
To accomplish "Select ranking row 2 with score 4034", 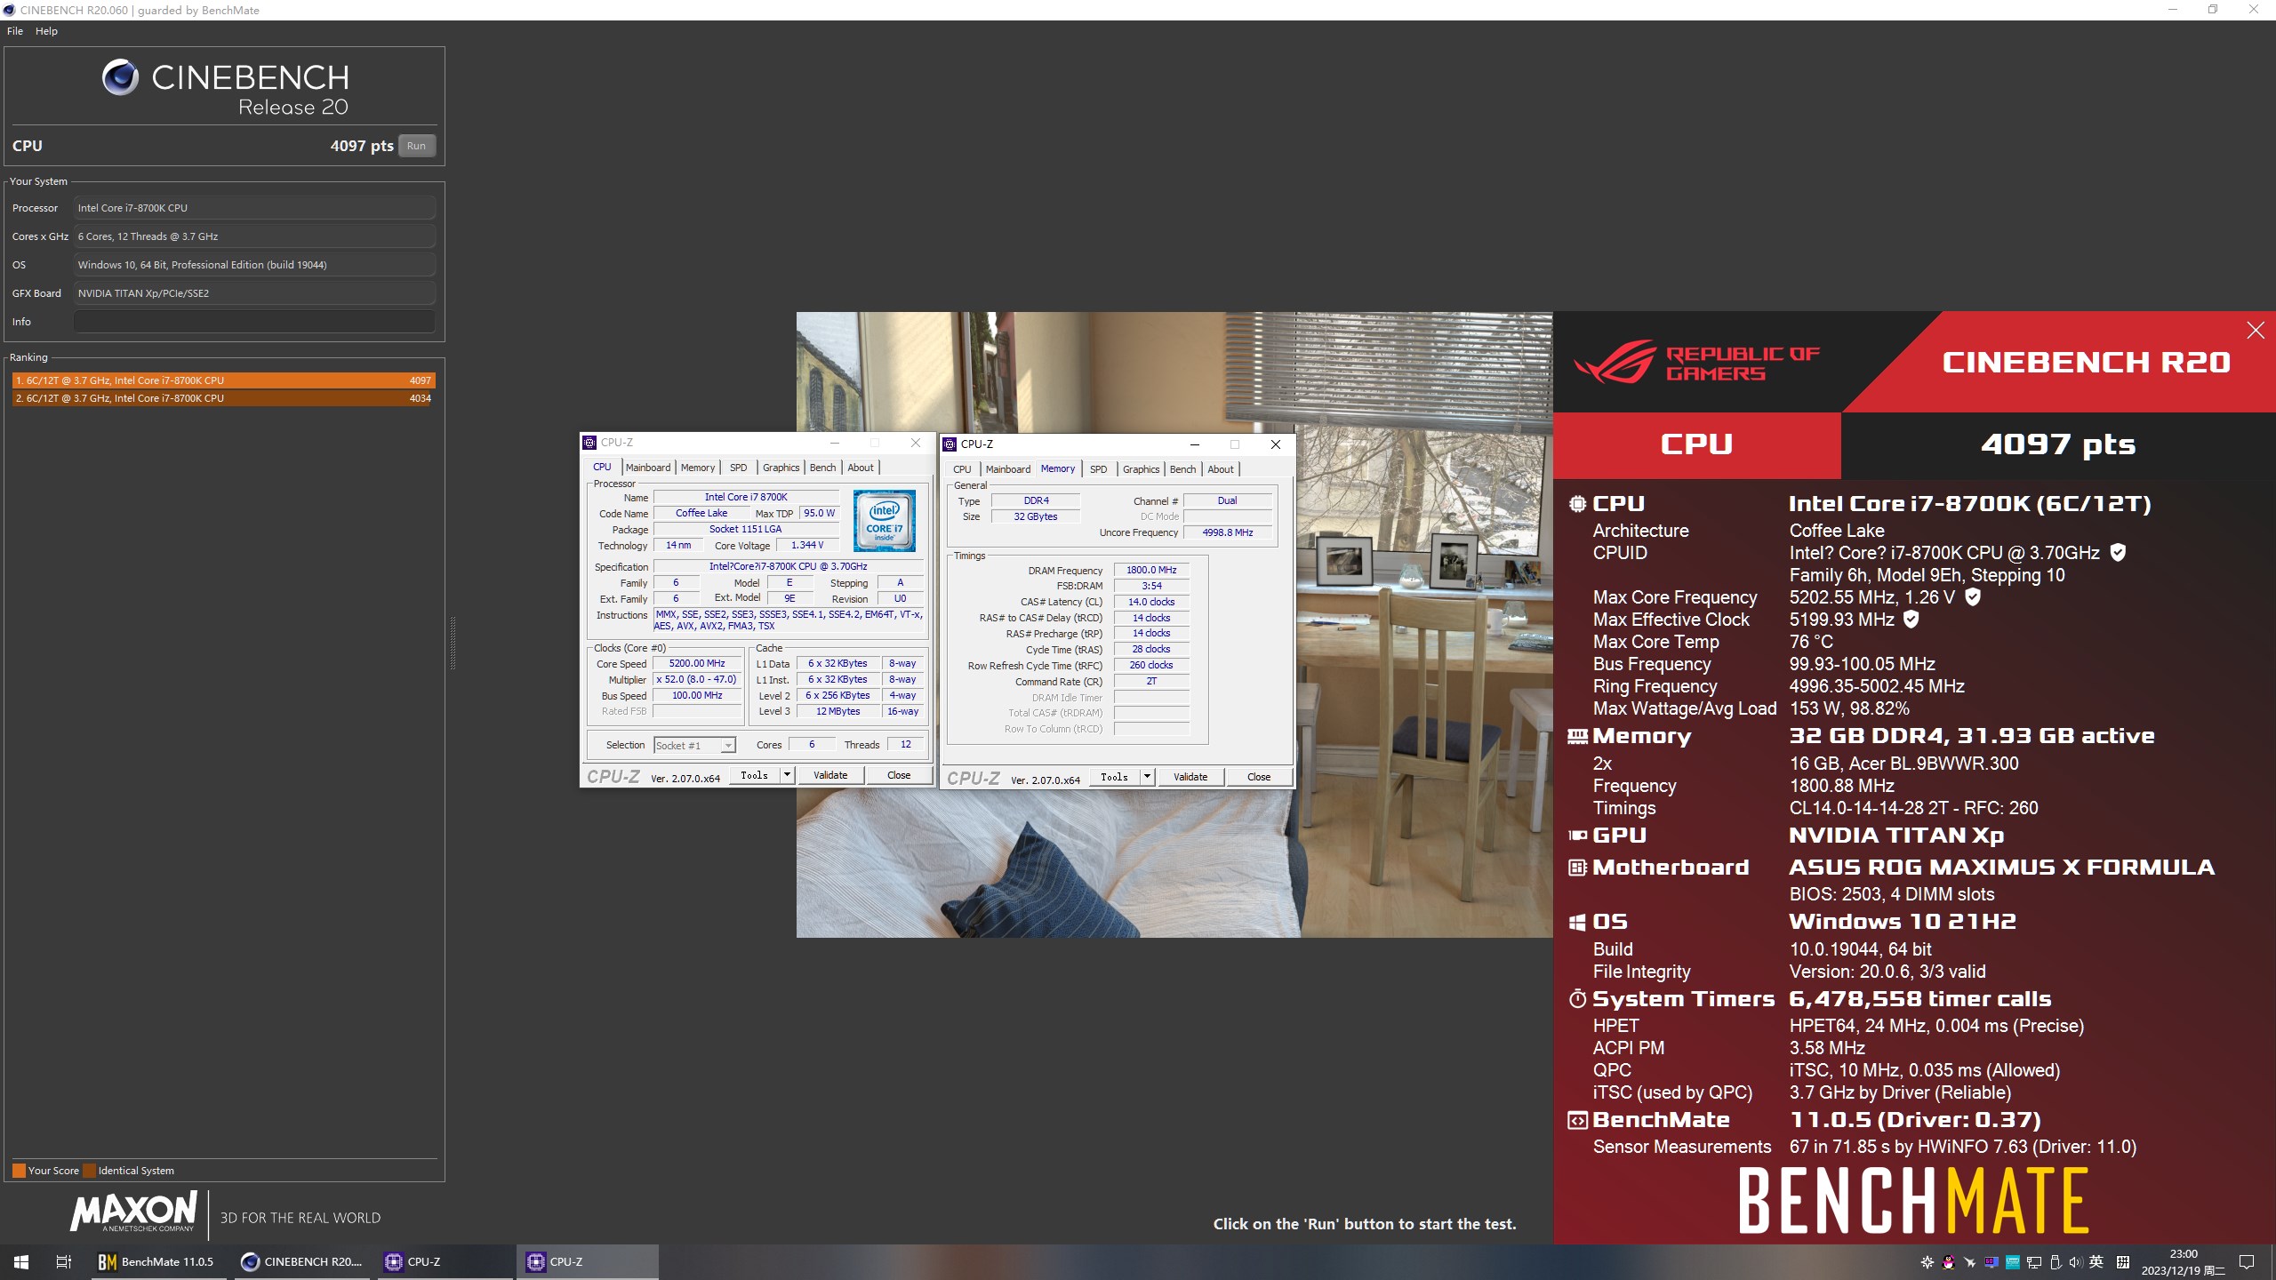I will point(223,398).
